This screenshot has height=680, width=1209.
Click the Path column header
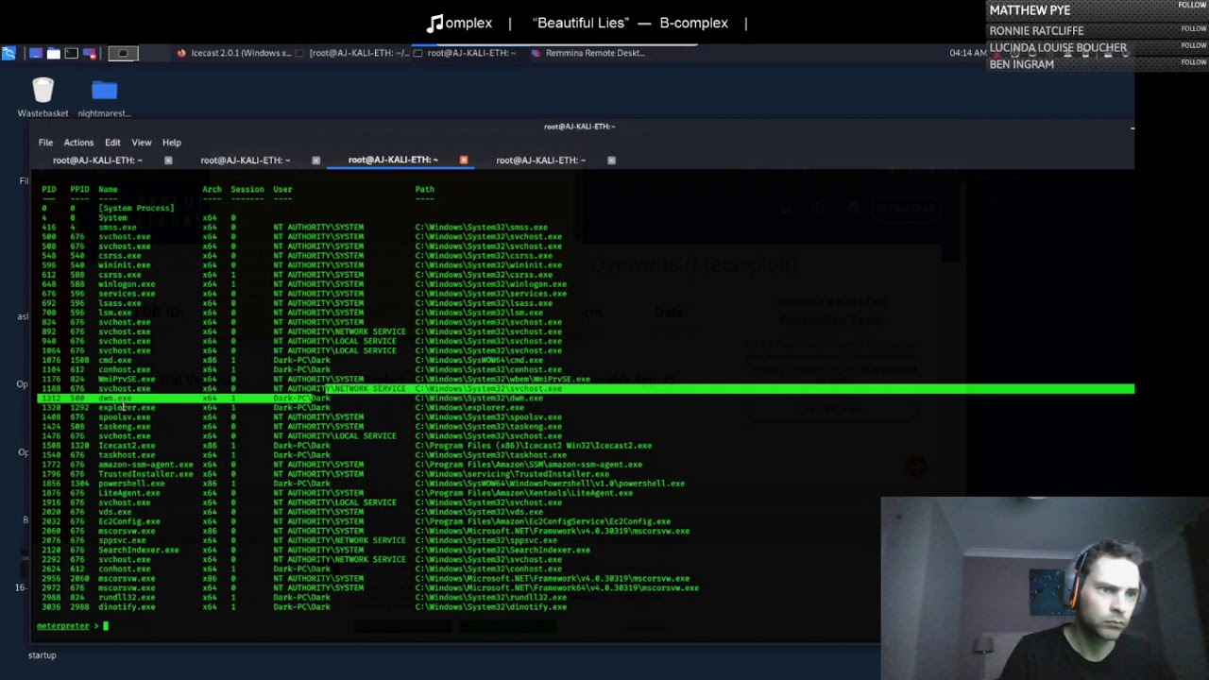coord(424,190)
